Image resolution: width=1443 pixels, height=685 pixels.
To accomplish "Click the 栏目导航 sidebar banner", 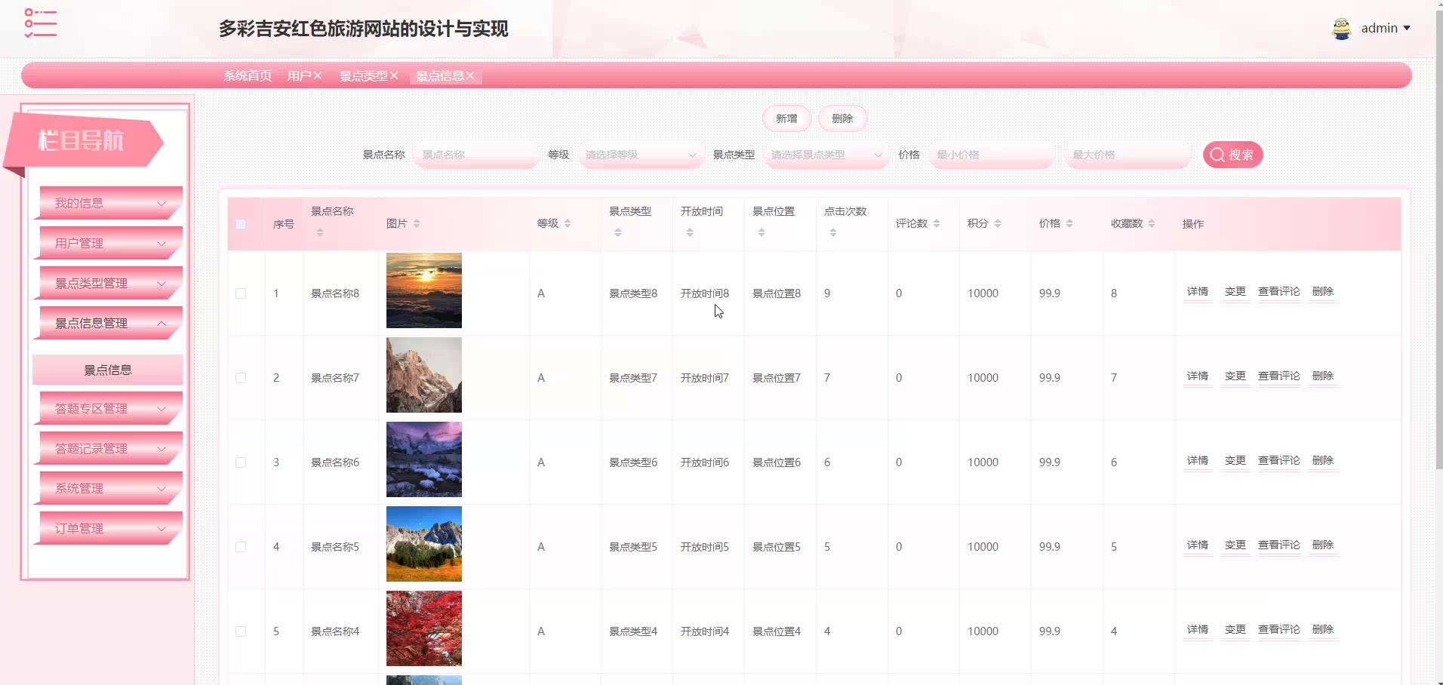I will click(x=83, y=142).
